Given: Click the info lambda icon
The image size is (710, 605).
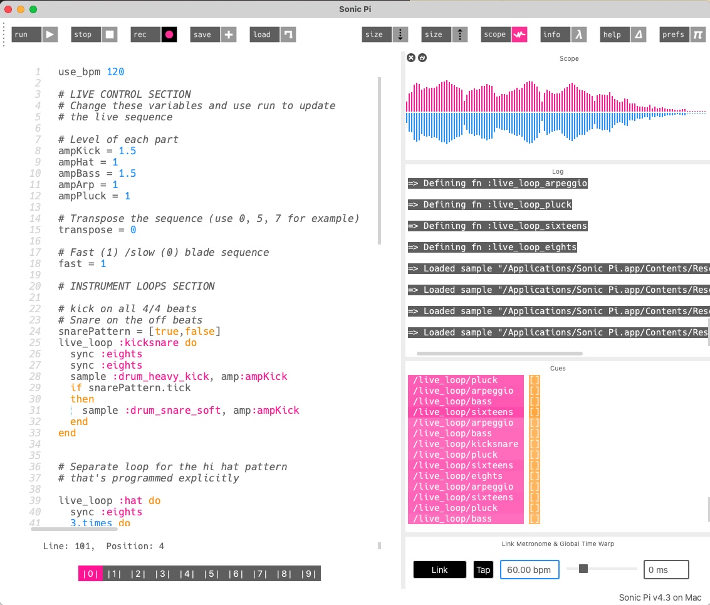Looking at the screenshot, I should tap(578, 34).
